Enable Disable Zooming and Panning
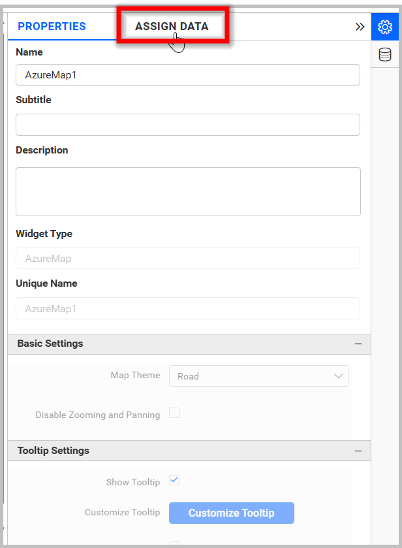 coord(174,413)
